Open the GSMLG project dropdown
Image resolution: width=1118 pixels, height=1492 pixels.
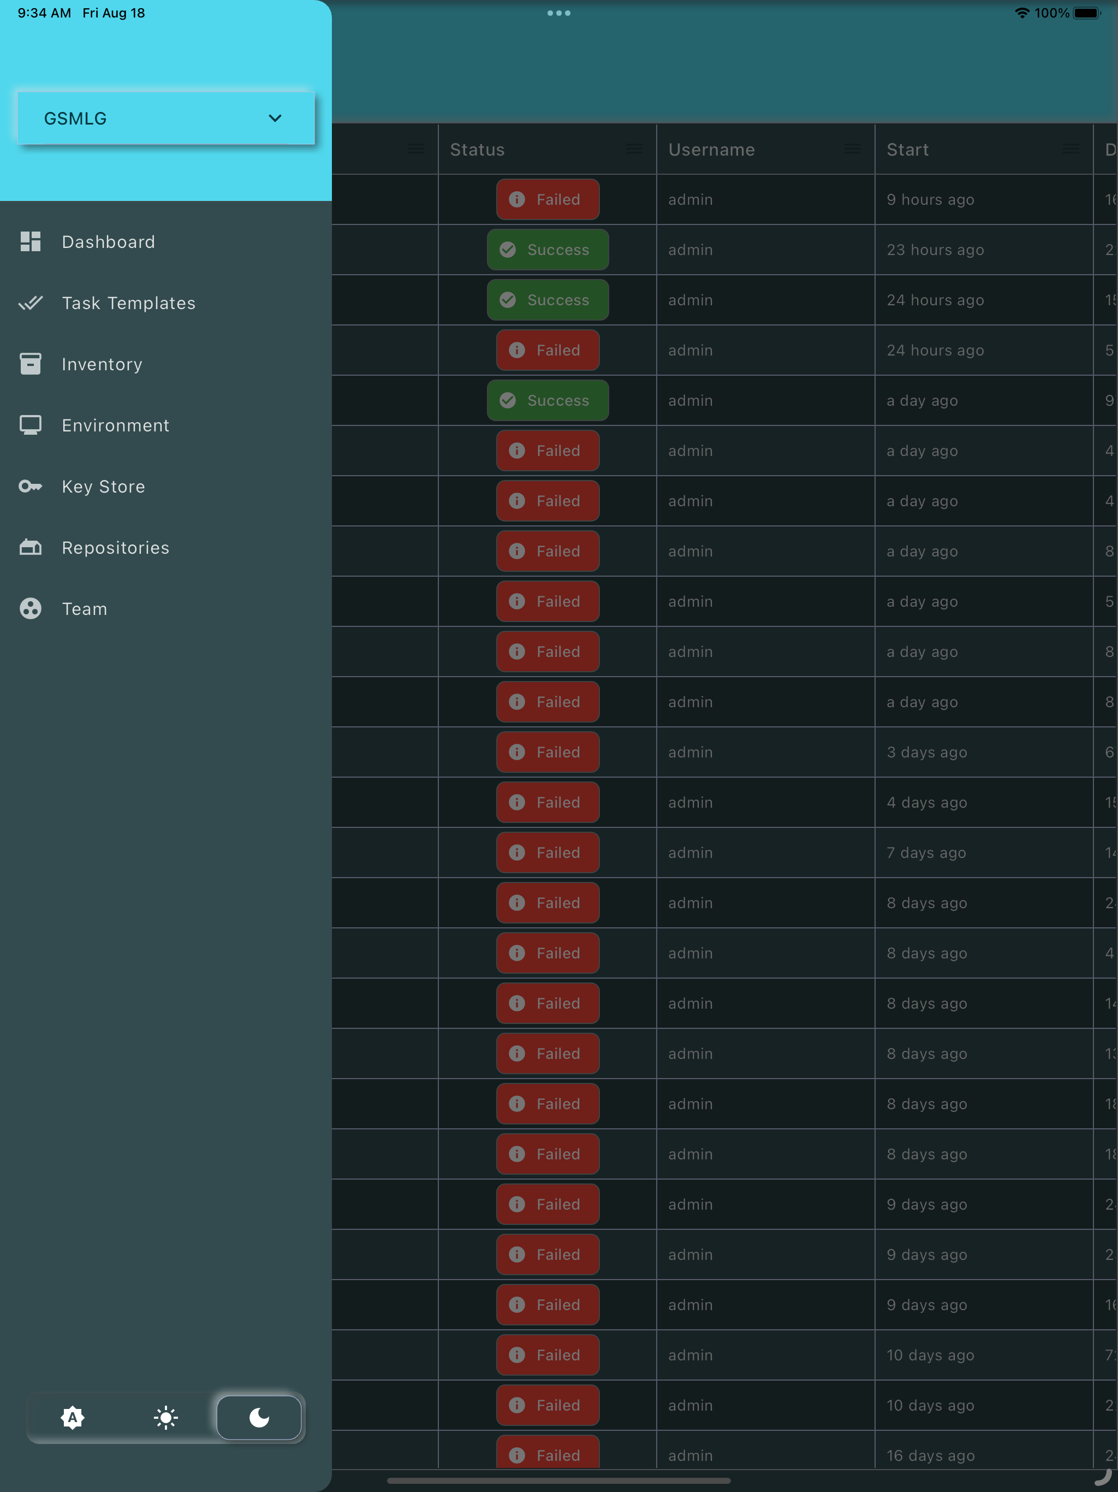(166, 118)
